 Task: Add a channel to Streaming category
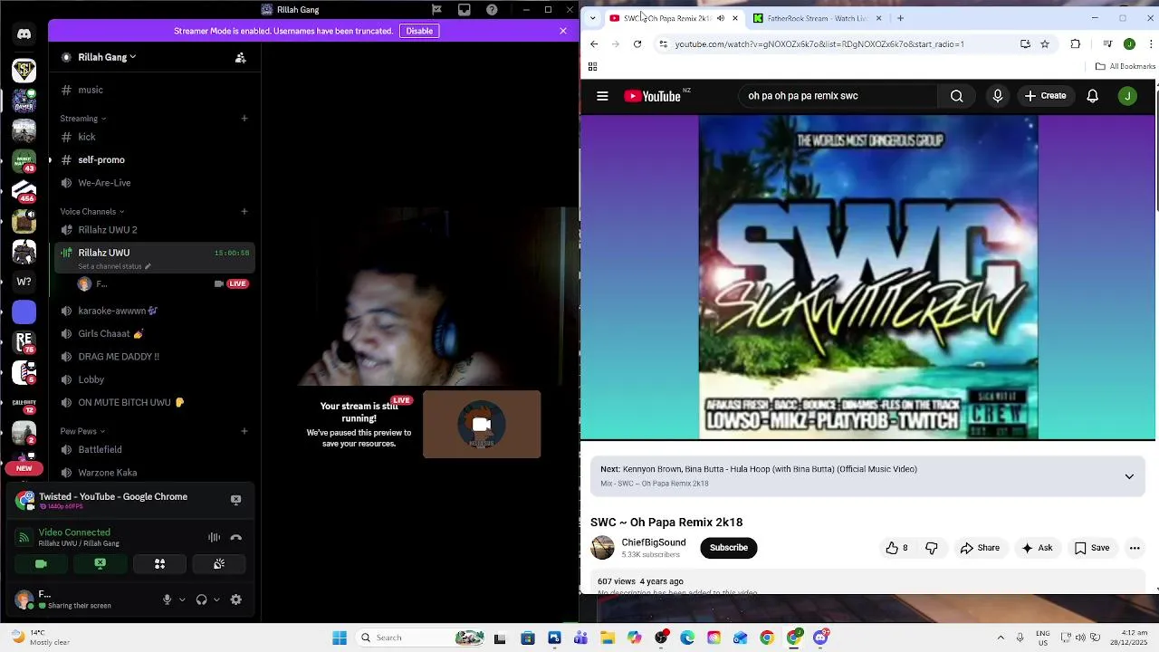tap(244, 119)
